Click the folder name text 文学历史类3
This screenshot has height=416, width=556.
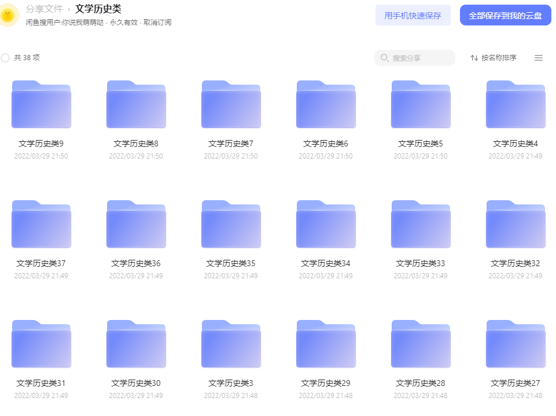(231, 384)
